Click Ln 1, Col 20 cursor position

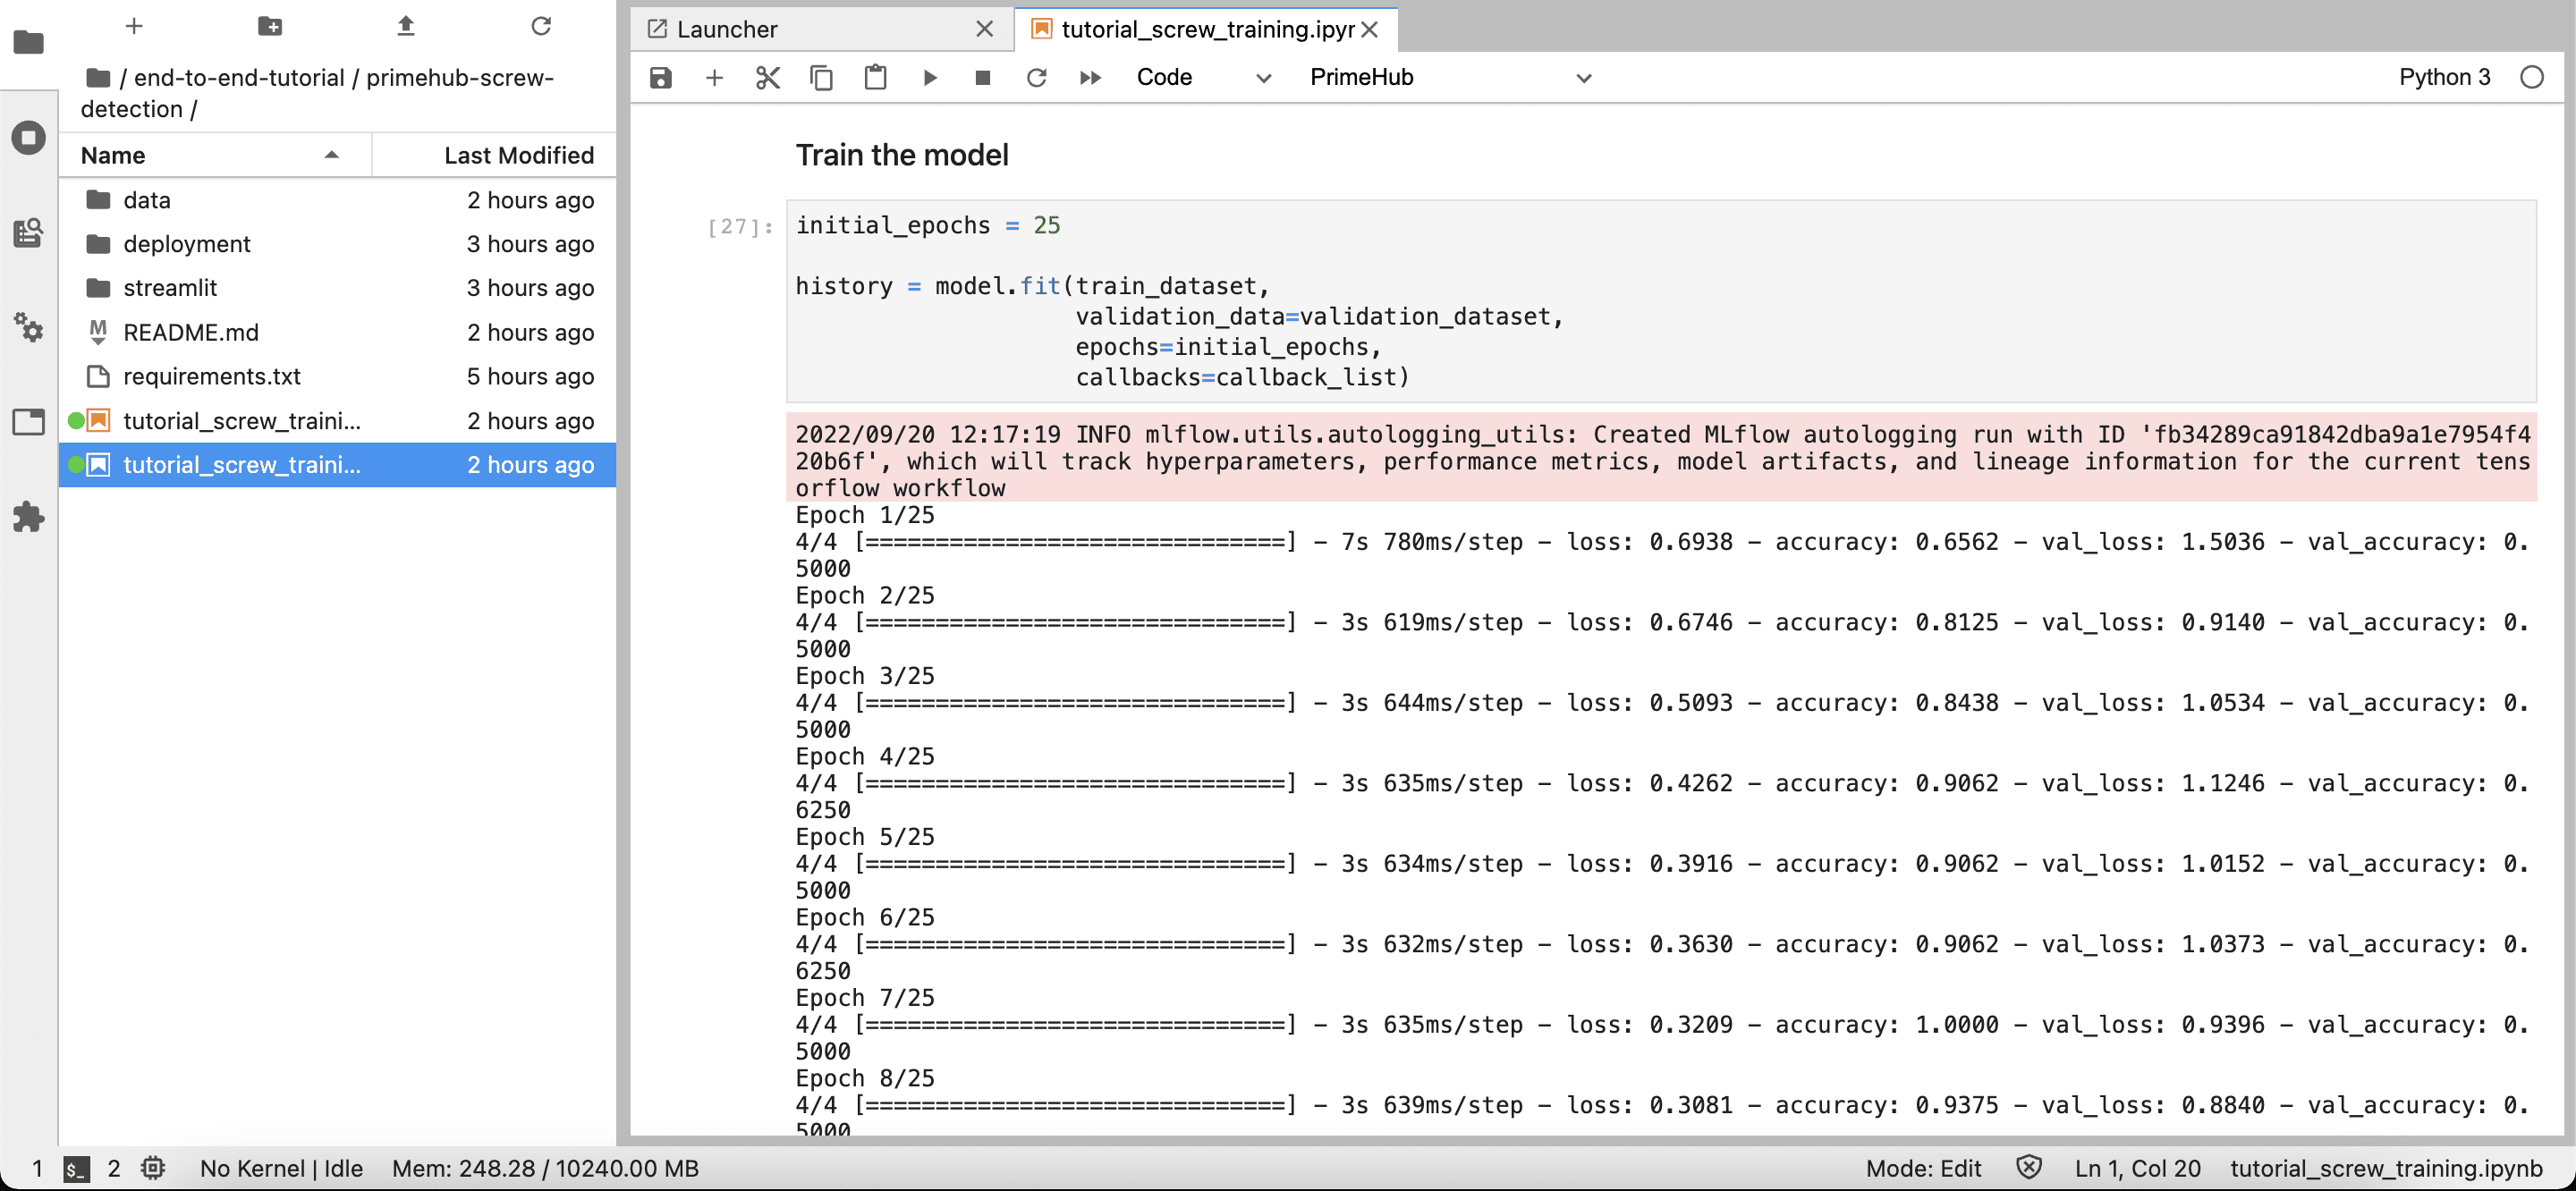pyautogui.click(x=2137, y=1168)
